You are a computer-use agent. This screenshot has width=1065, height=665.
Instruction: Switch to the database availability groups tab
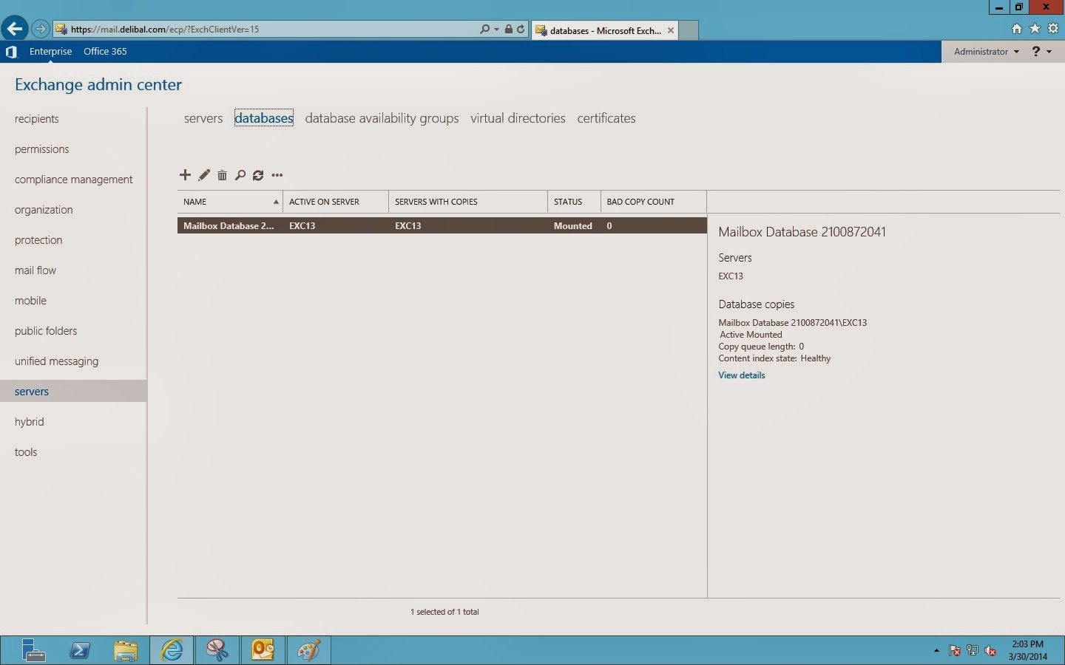382,118
